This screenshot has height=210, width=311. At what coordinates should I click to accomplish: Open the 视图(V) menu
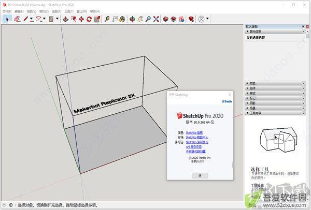tap(31, 11)
